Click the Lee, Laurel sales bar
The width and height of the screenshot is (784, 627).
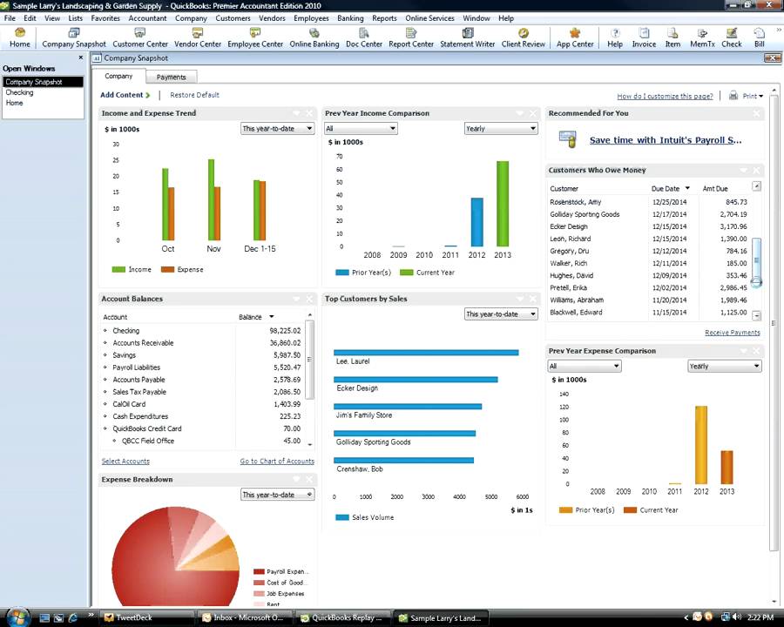(x=426, y=353)
